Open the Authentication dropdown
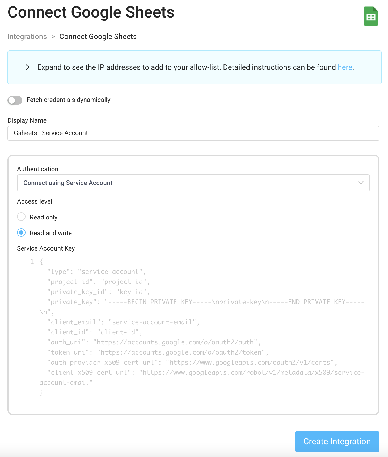Screen dimensions: 388x457 193,183
